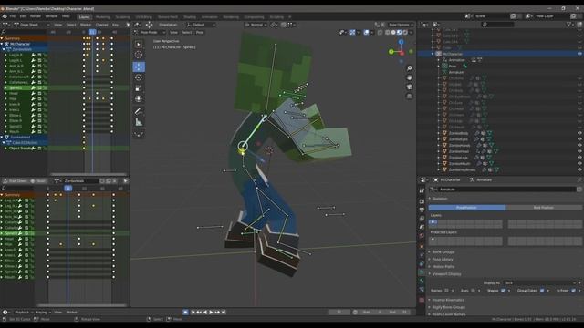584x328 pixels.
Task: Expand the Bone Groups panel
Action: (x=443, y=252)
